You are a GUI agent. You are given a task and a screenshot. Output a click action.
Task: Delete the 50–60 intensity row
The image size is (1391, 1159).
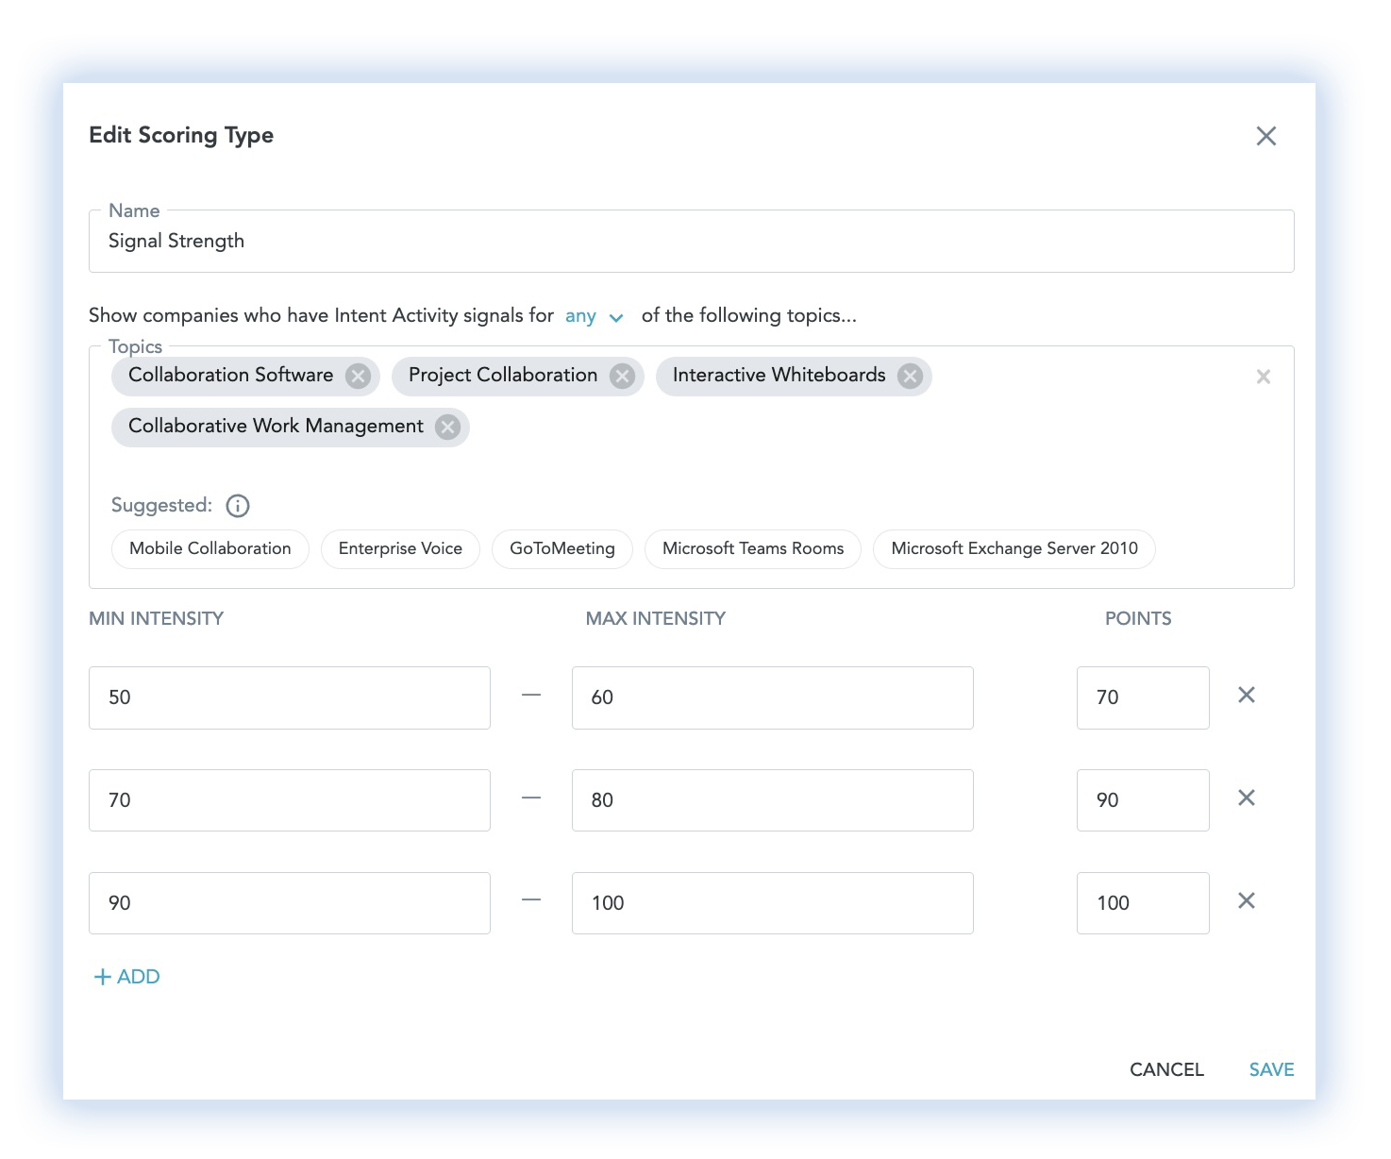[1246, 696]
